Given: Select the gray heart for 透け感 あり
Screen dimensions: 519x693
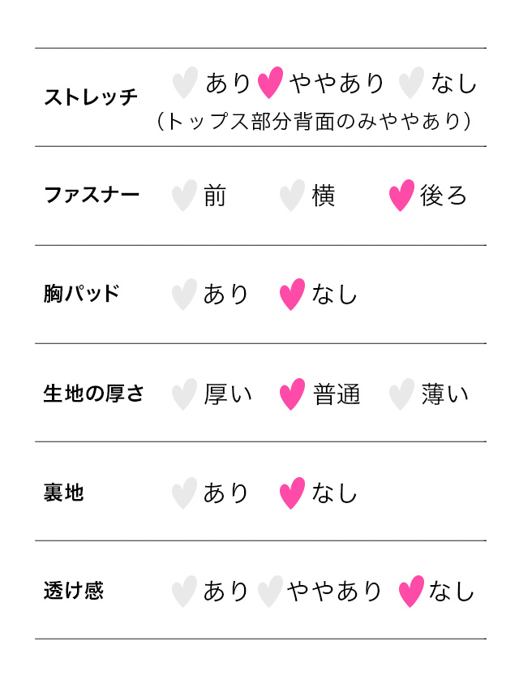Looking at the screenshot, I should click(184, 592).
